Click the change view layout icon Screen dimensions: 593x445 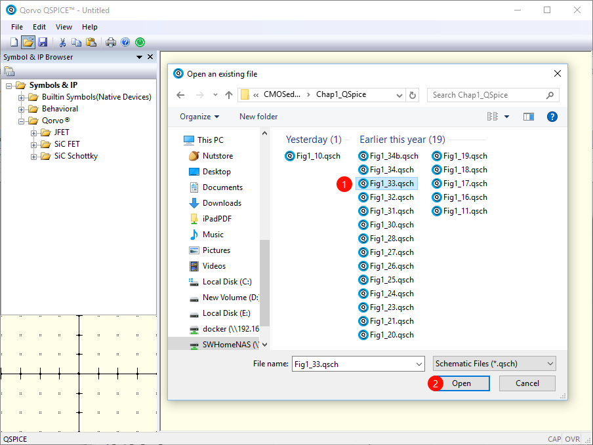tap(492, 117)
